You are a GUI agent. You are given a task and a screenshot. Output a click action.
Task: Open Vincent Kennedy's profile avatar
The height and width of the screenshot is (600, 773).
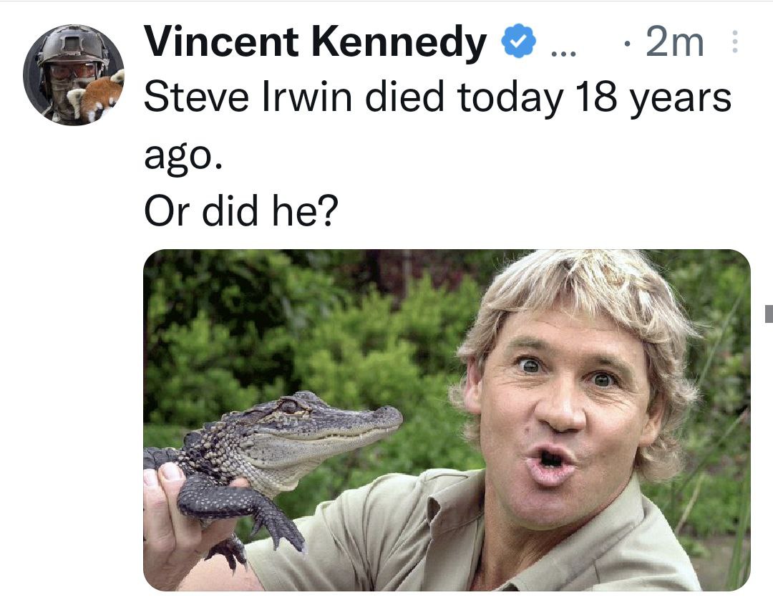74,74
